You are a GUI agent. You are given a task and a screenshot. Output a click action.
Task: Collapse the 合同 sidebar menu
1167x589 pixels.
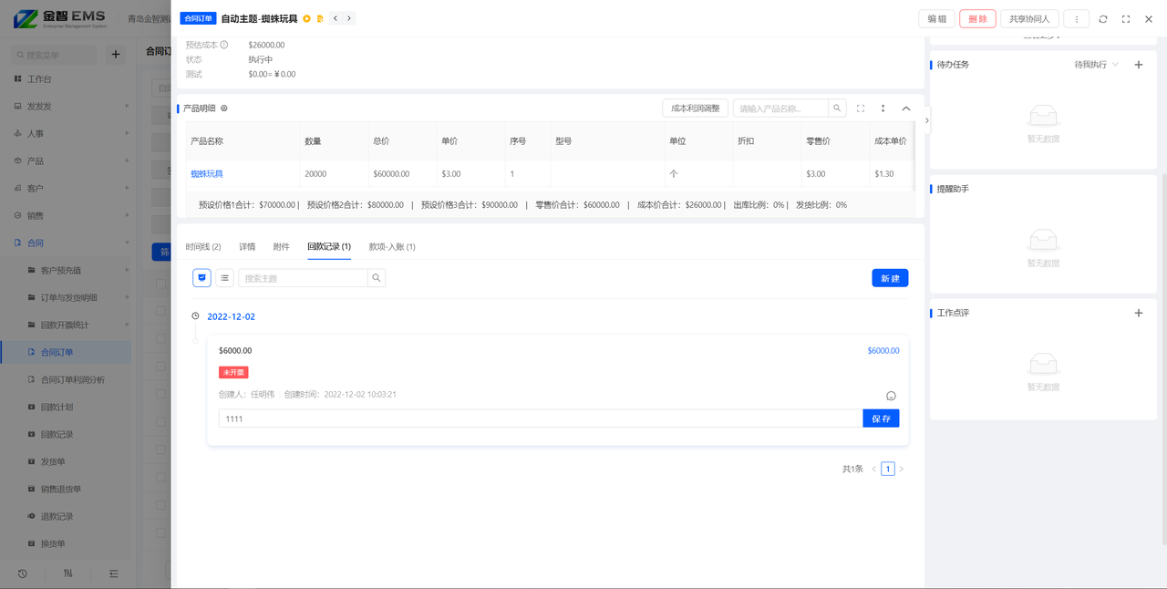point(66,243)
